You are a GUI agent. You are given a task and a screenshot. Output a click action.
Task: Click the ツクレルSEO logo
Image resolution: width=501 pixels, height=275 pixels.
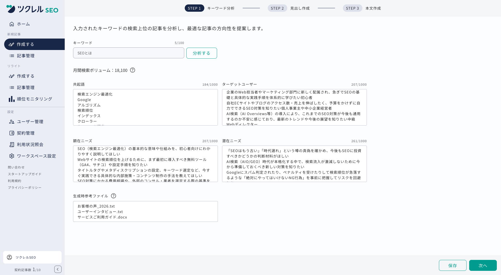[32, 9]
